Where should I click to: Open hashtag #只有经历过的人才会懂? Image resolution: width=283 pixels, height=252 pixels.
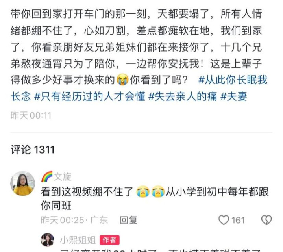(89, 96)
